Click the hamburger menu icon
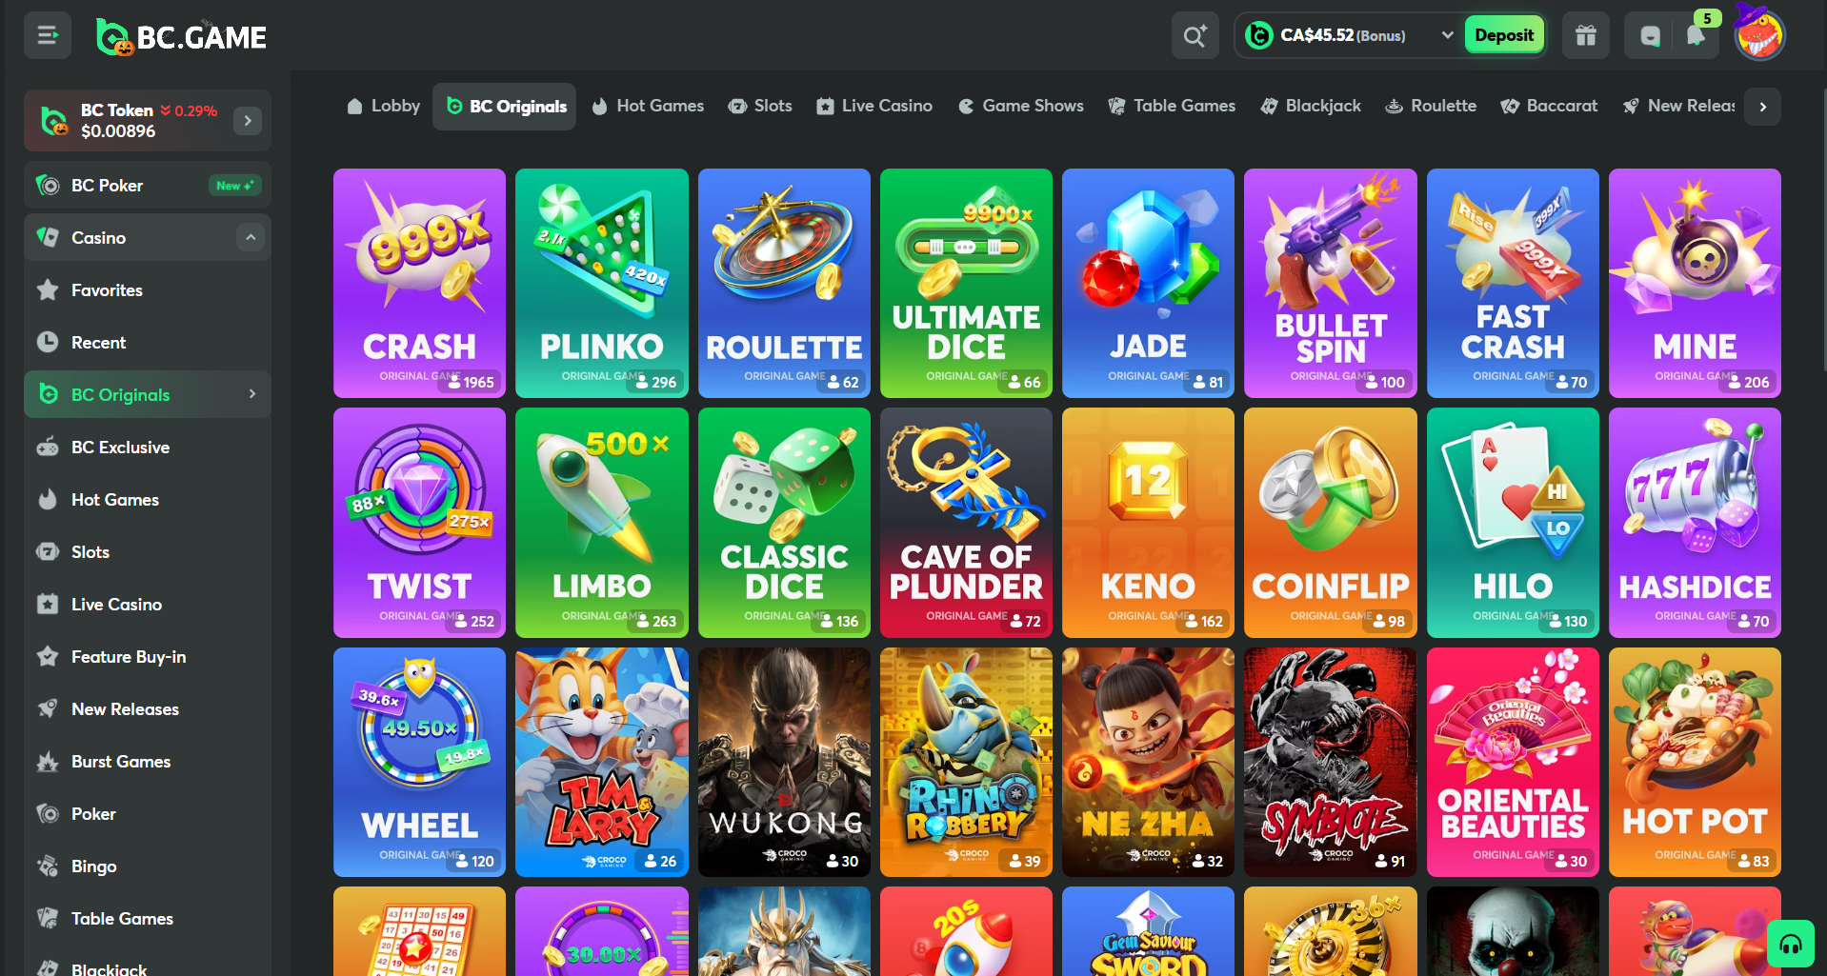 [x=48, y=36]
